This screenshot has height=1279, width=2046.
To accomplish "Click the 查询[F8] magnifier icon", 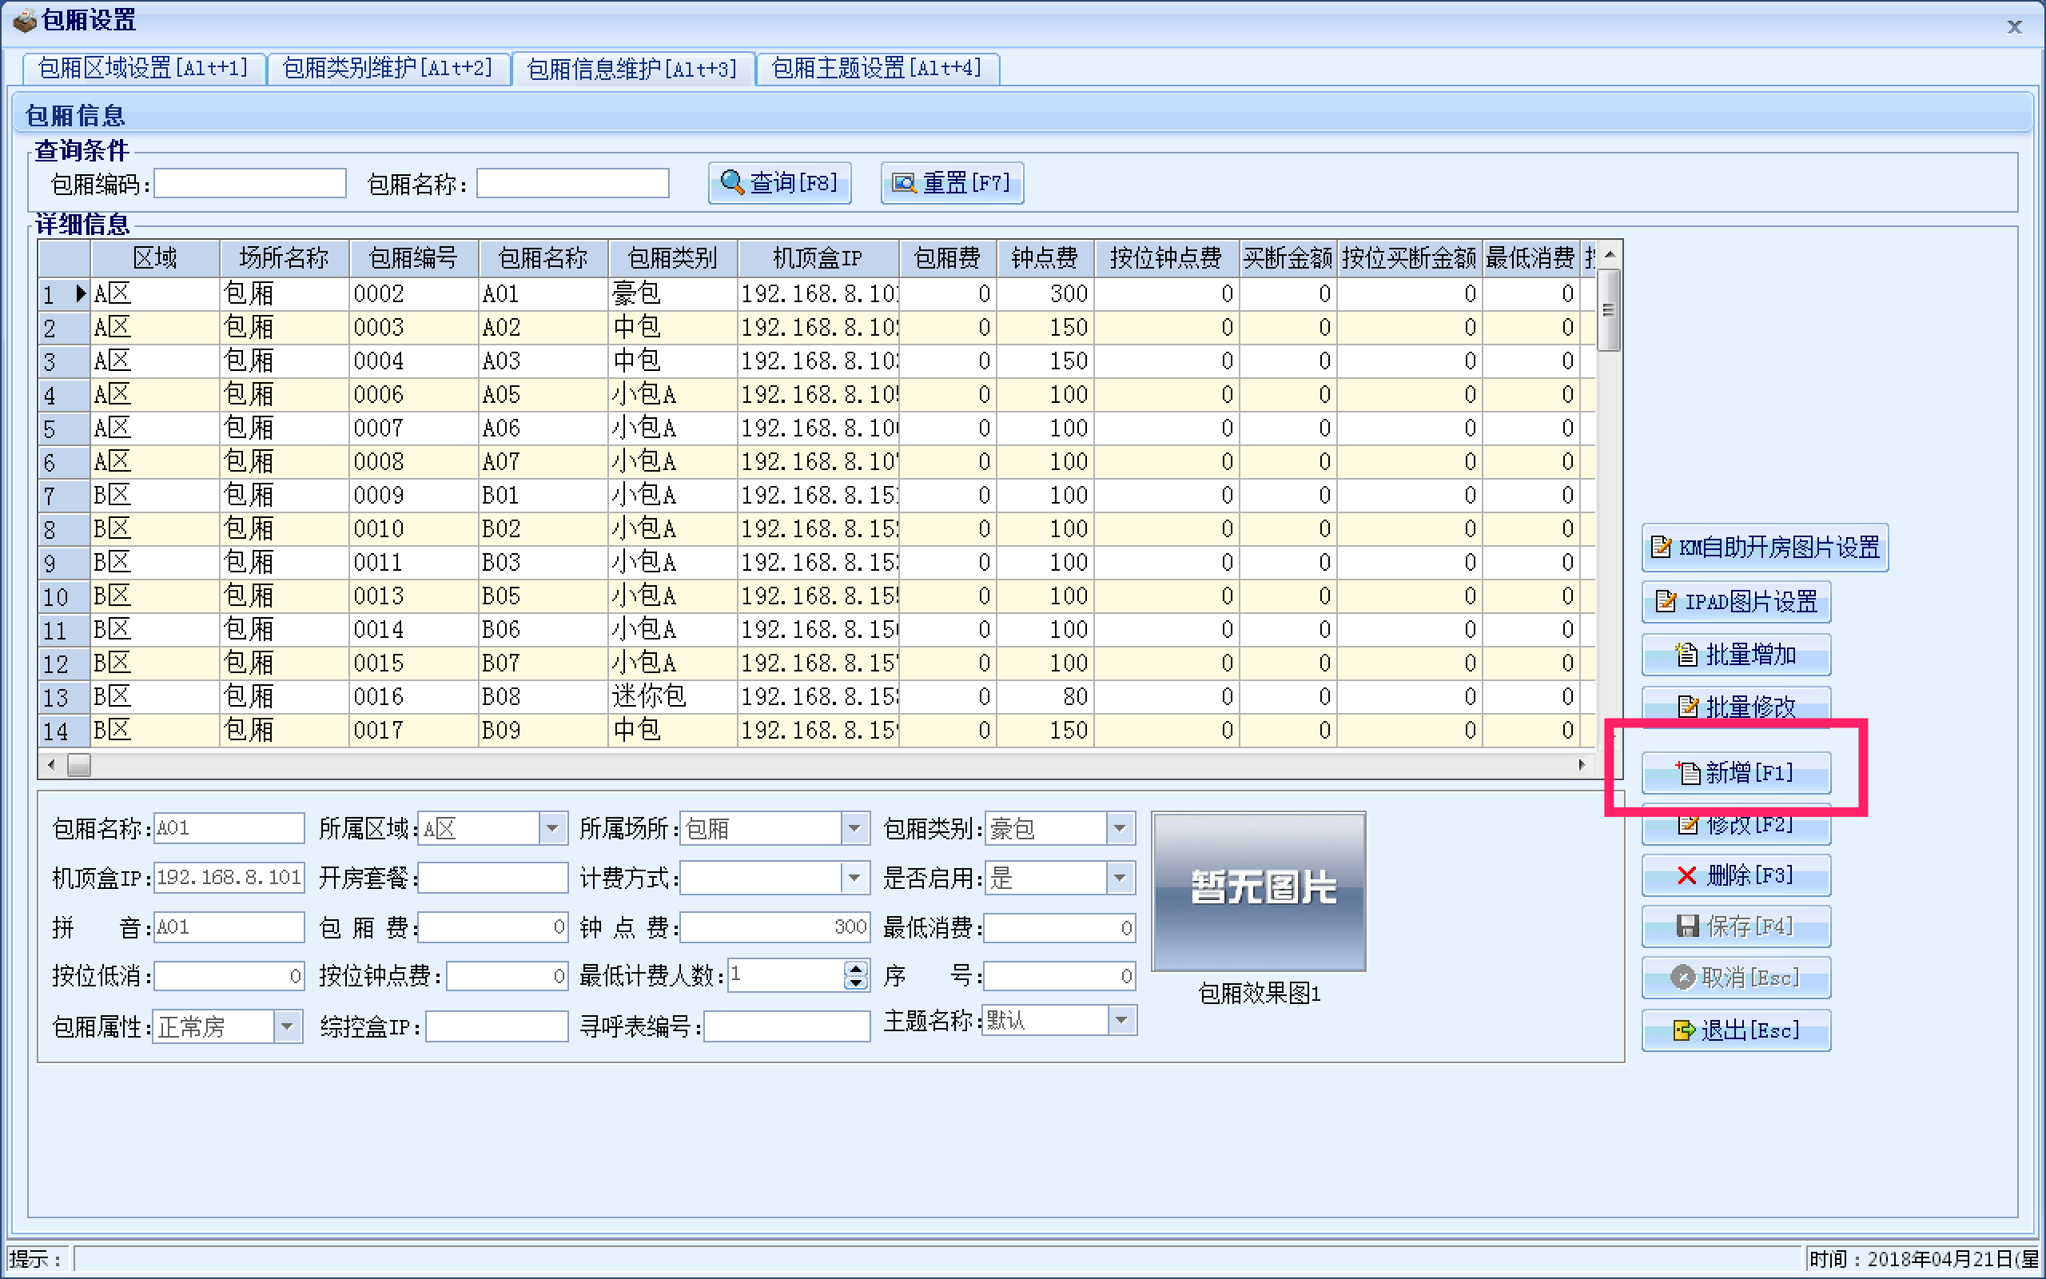I will (731, 183).
